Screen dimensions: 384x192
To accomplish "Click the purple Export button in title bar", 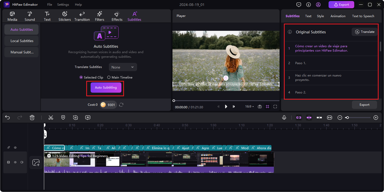I will [x=341, y=5].
